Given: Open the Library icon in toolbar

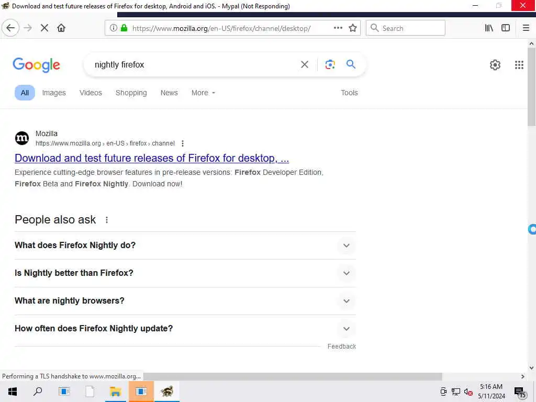Looking at the screenshot, I should tap(489, 28).
